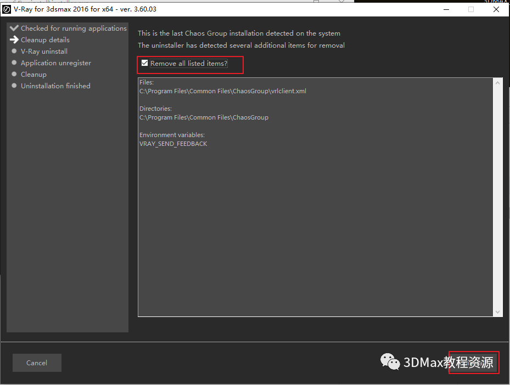
Task: Click the vrlclient.xml file path line
Action: [223, 91]
